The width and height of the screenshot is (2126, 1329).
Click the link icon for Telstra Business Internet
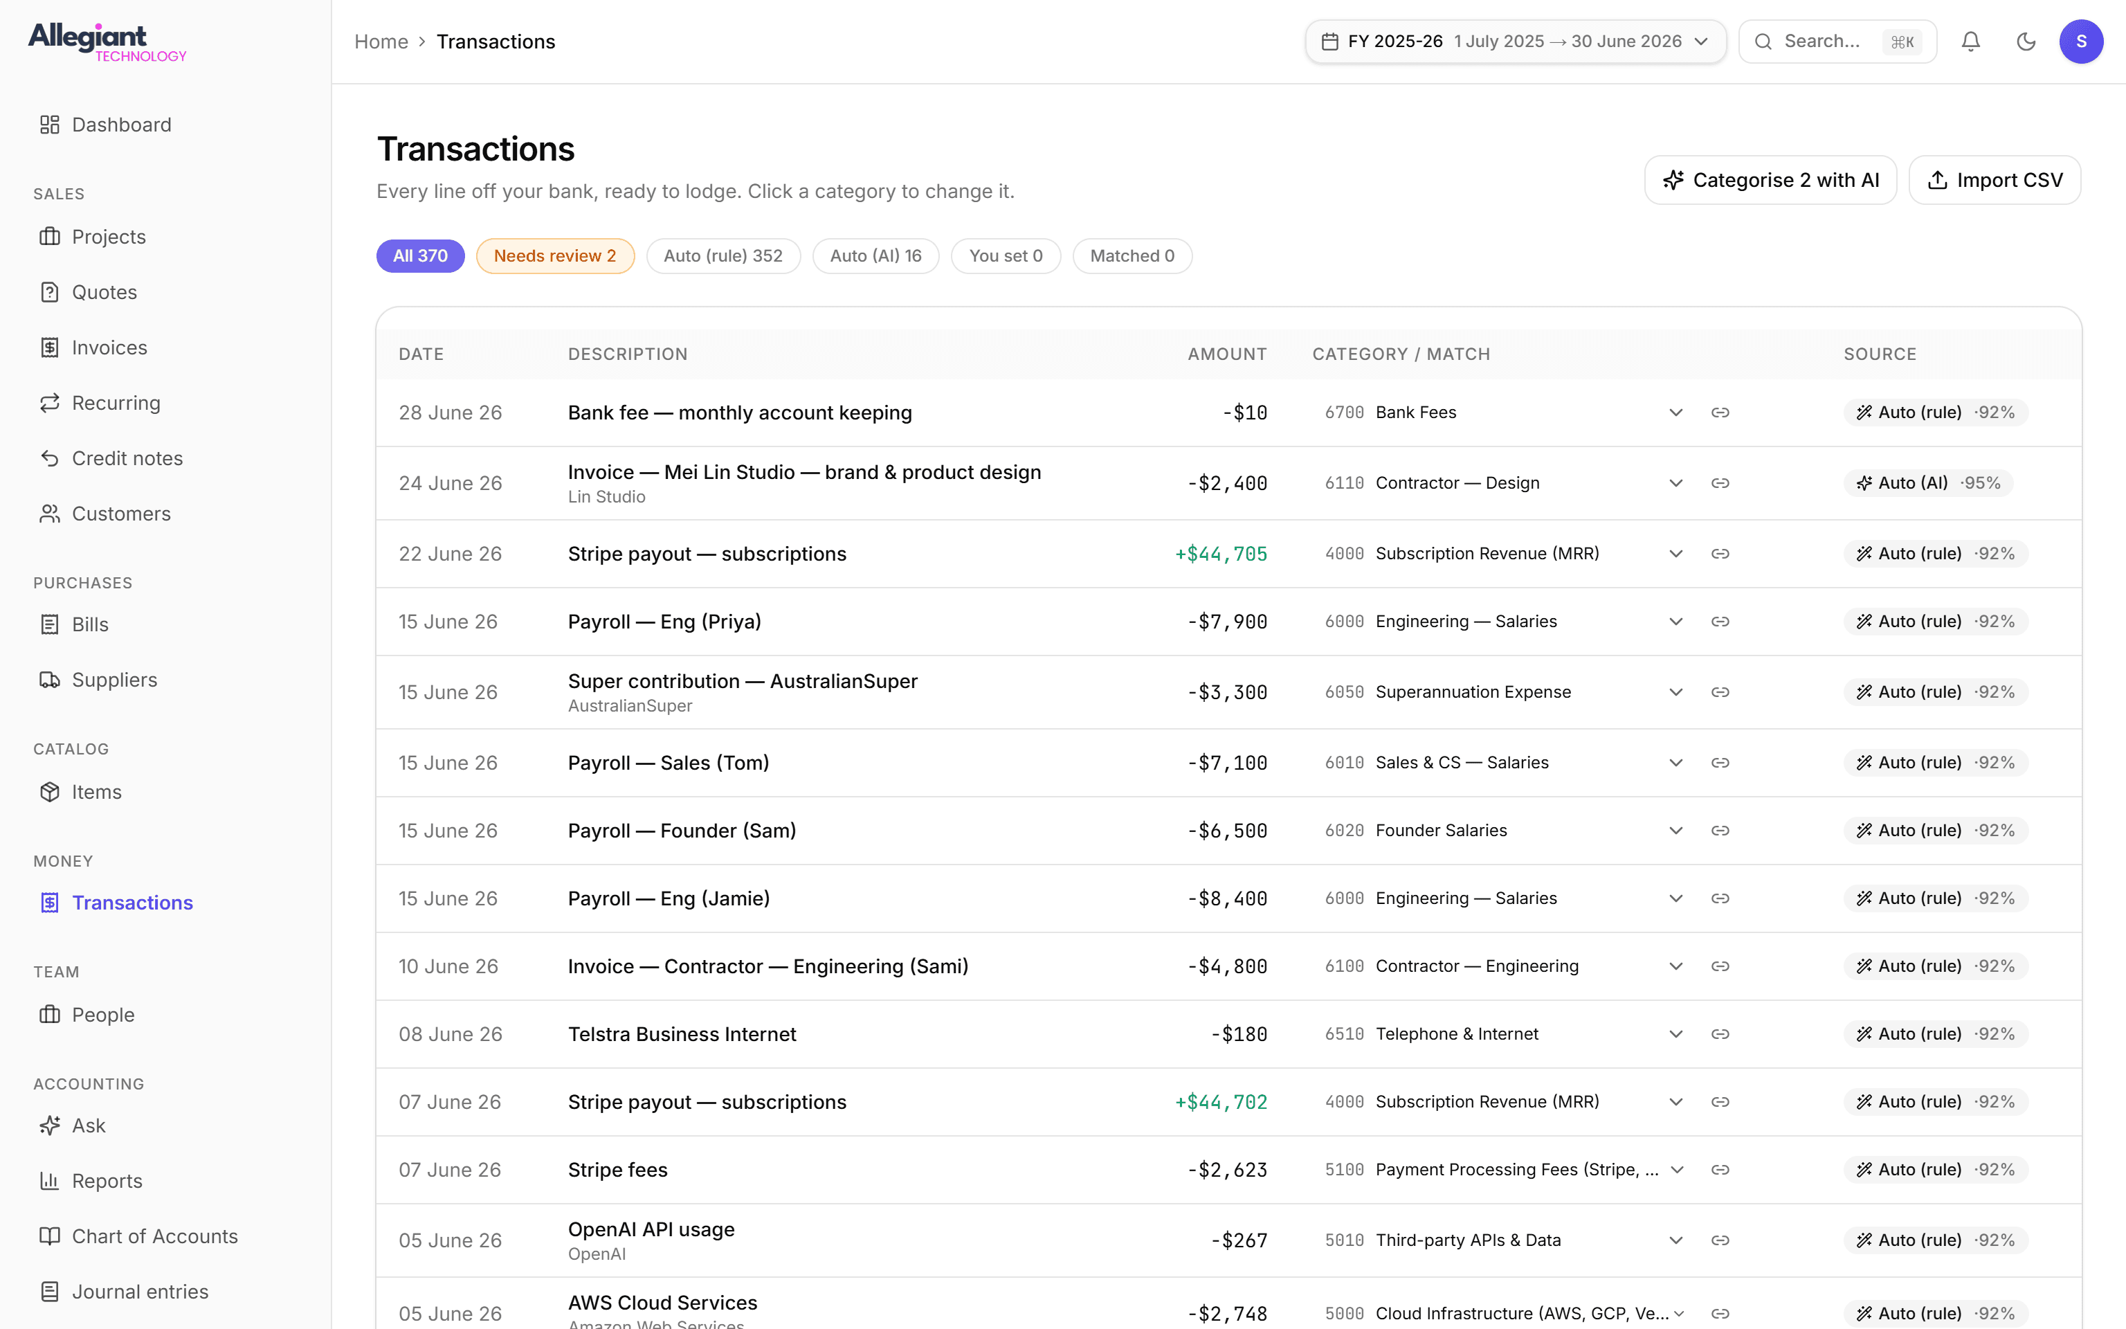(1720, 1033)
